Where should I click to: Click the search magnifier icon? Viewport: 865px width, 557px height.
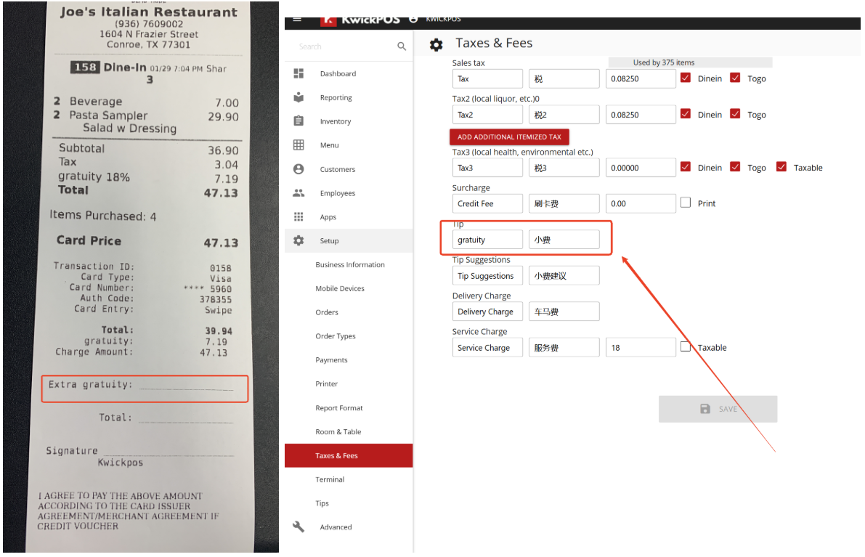coord(402,46)
